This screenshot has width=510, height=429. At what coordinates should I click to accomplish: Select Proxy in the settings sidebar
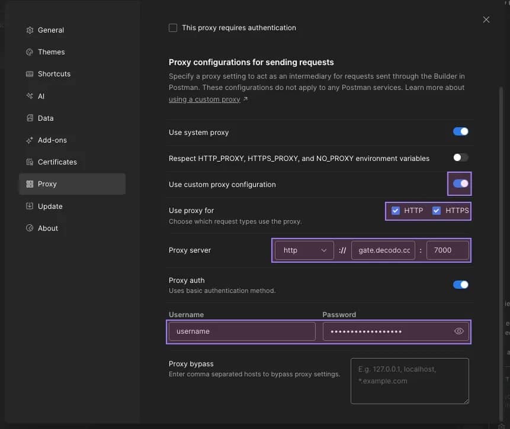point(47,184)
